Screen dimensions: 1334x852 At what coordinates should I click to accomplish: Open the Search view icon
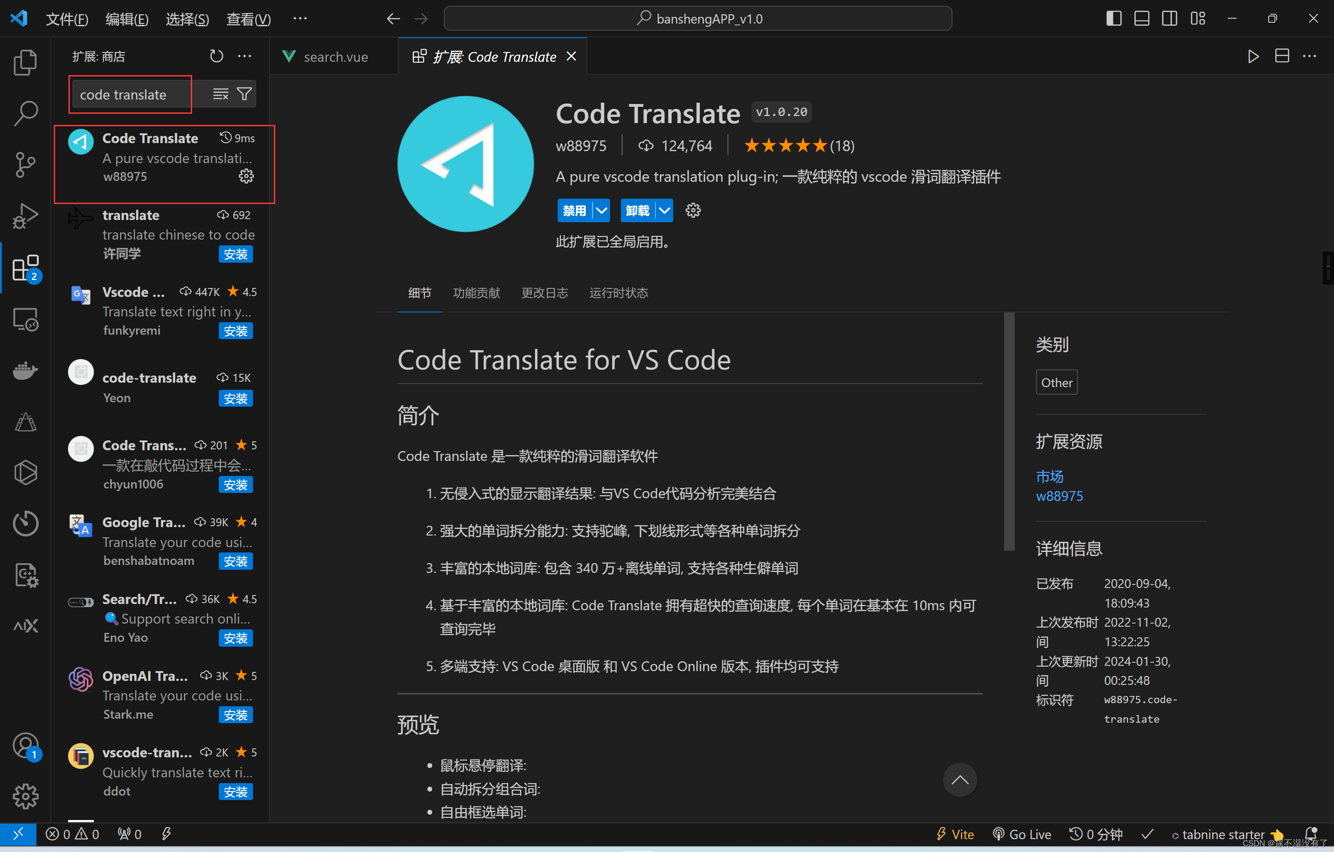(x=25, y=113)
